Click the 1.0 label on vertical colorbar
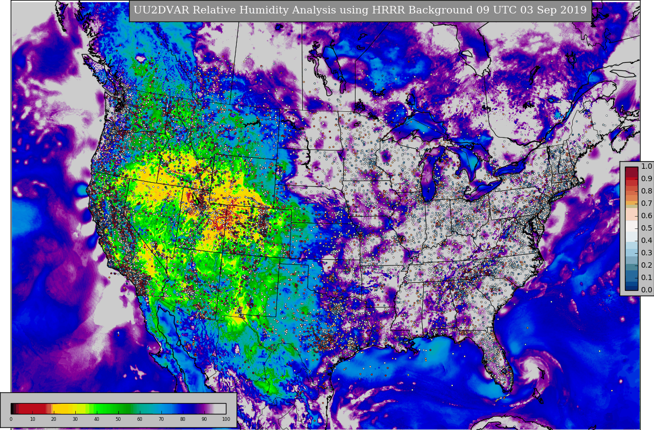 click(x=646, y=167)
